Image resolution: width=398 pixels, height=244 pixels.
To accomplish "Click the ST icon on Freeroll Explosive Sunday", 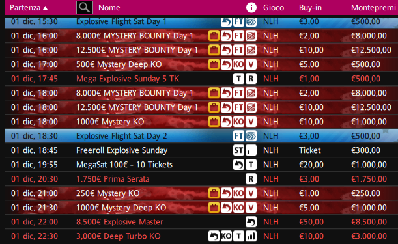I will pyautogui.click(x=238, y=150).
